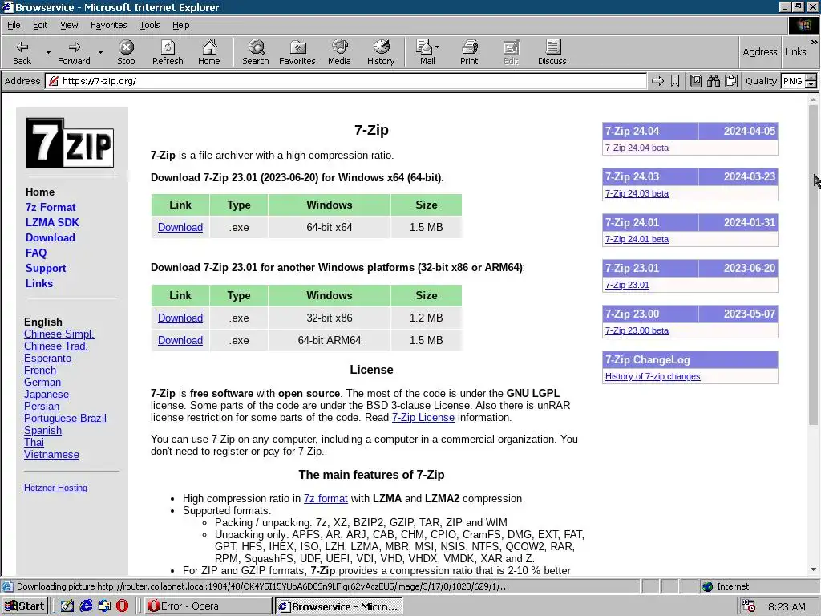This screenshot has height=616, width=821.
Task: Open the Tools menu
Action: click(150, 25)
